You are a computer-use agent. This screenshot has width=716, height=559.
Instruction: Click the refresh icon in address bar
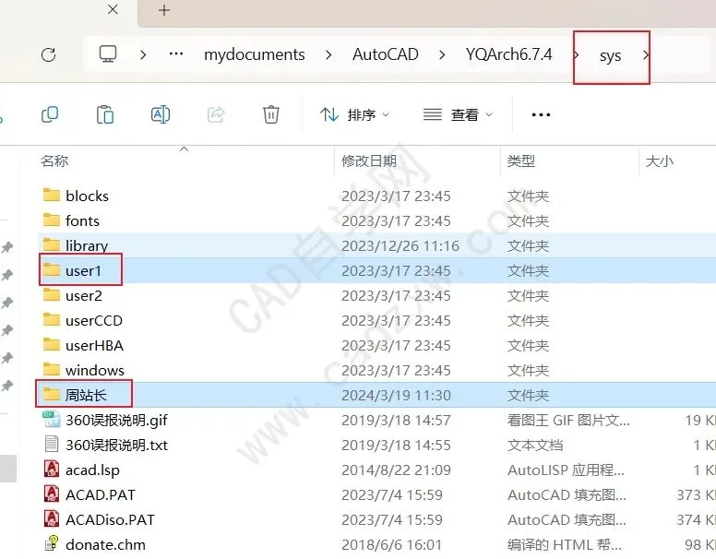click(48, 54)
